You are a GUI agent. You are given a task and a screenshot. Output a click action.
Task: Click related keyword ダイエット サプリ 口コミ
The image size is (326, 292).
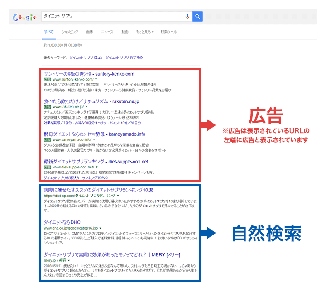click(x=86, y=57)
